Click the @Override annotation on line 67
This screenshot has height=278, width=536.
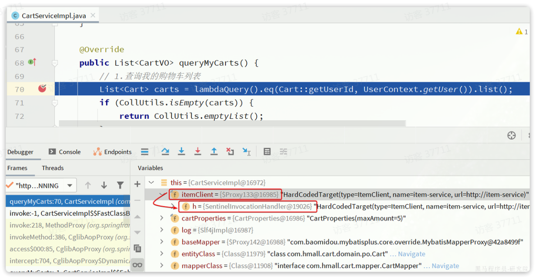point(102,50)
